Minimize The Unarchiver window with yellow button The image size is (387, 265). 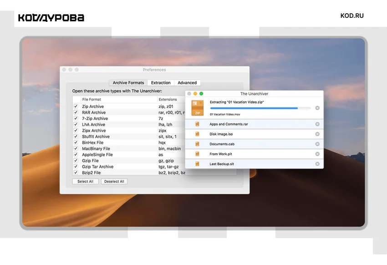(195, 94)
